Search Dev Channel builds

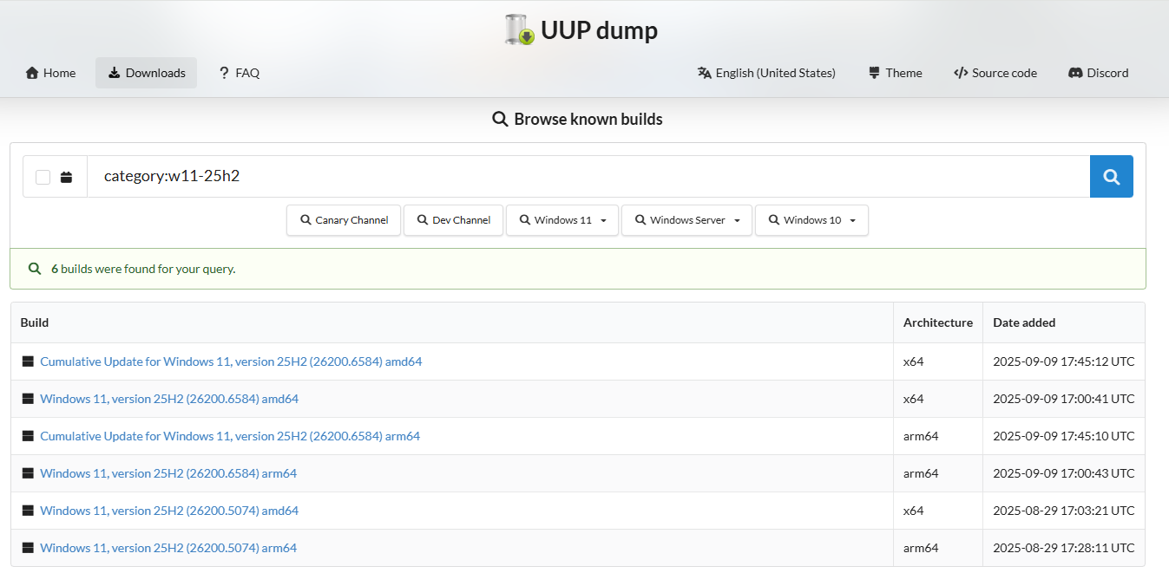453,220
